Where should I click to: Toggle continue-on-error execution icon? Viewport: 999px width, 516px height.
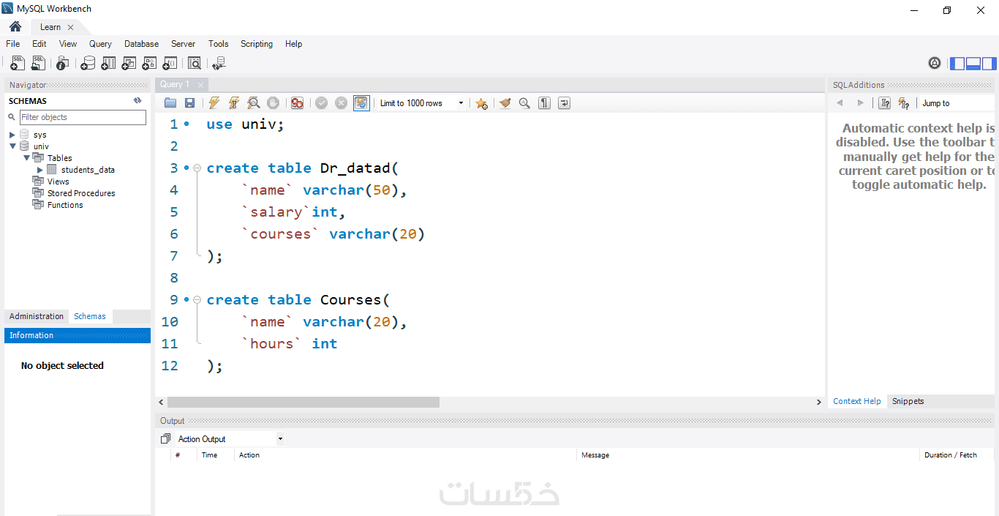tap(297, 103)
